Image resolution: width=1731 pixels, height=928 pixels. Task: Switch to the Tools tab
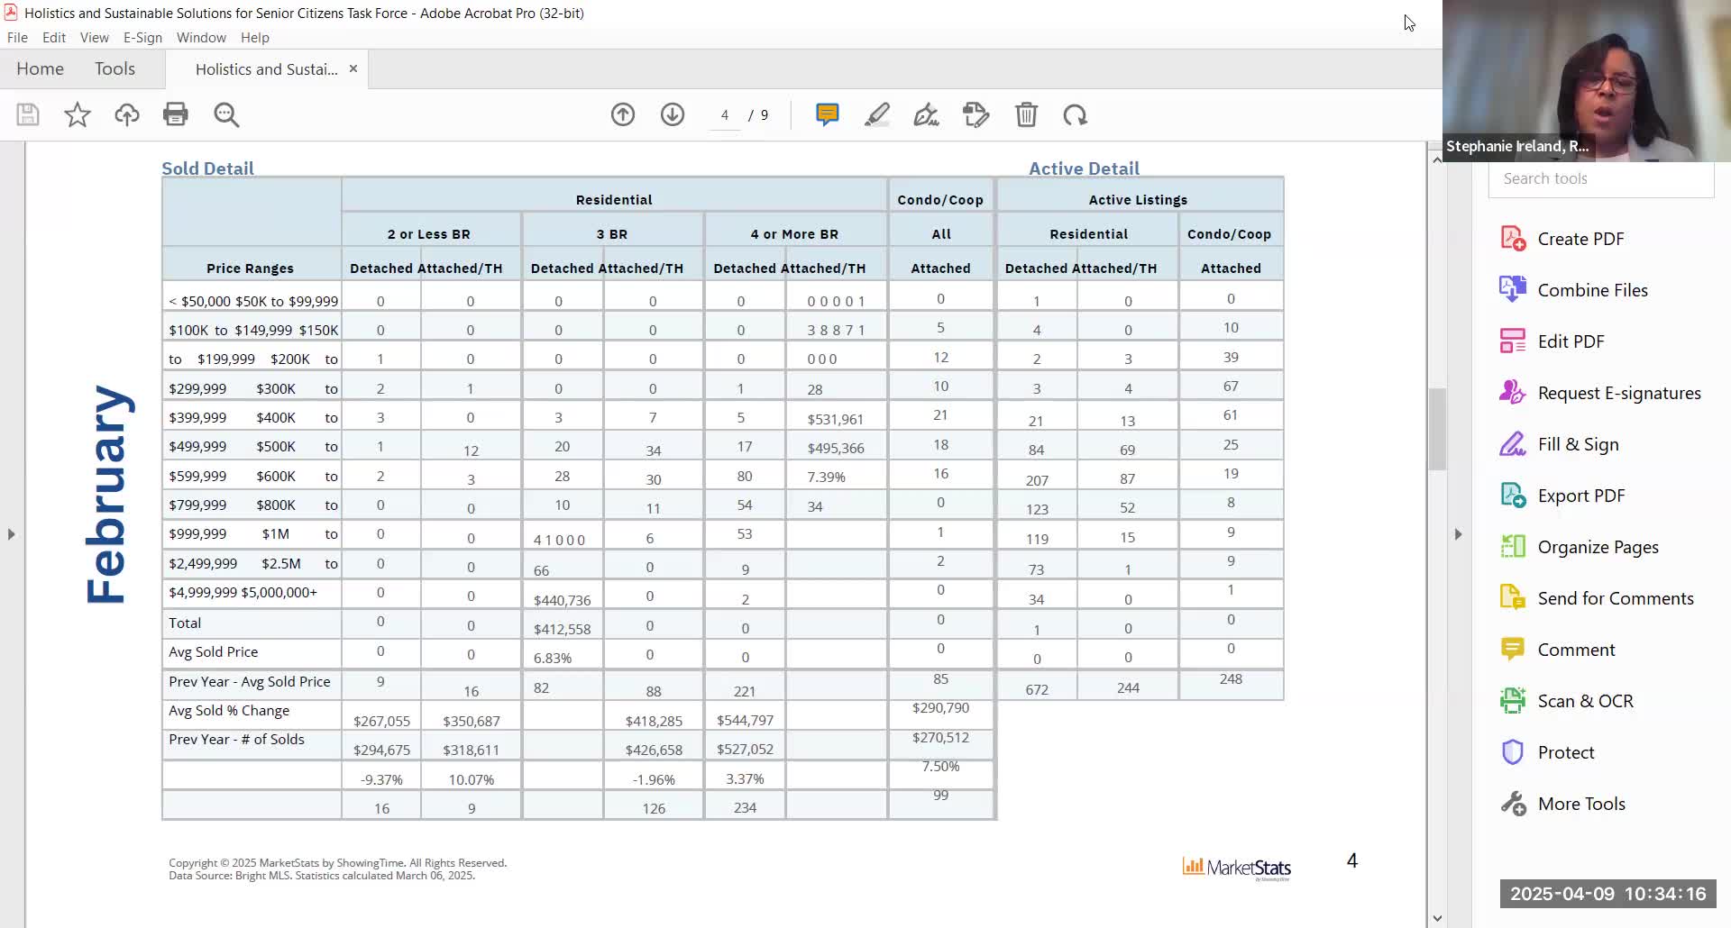[x=114, y=68]
